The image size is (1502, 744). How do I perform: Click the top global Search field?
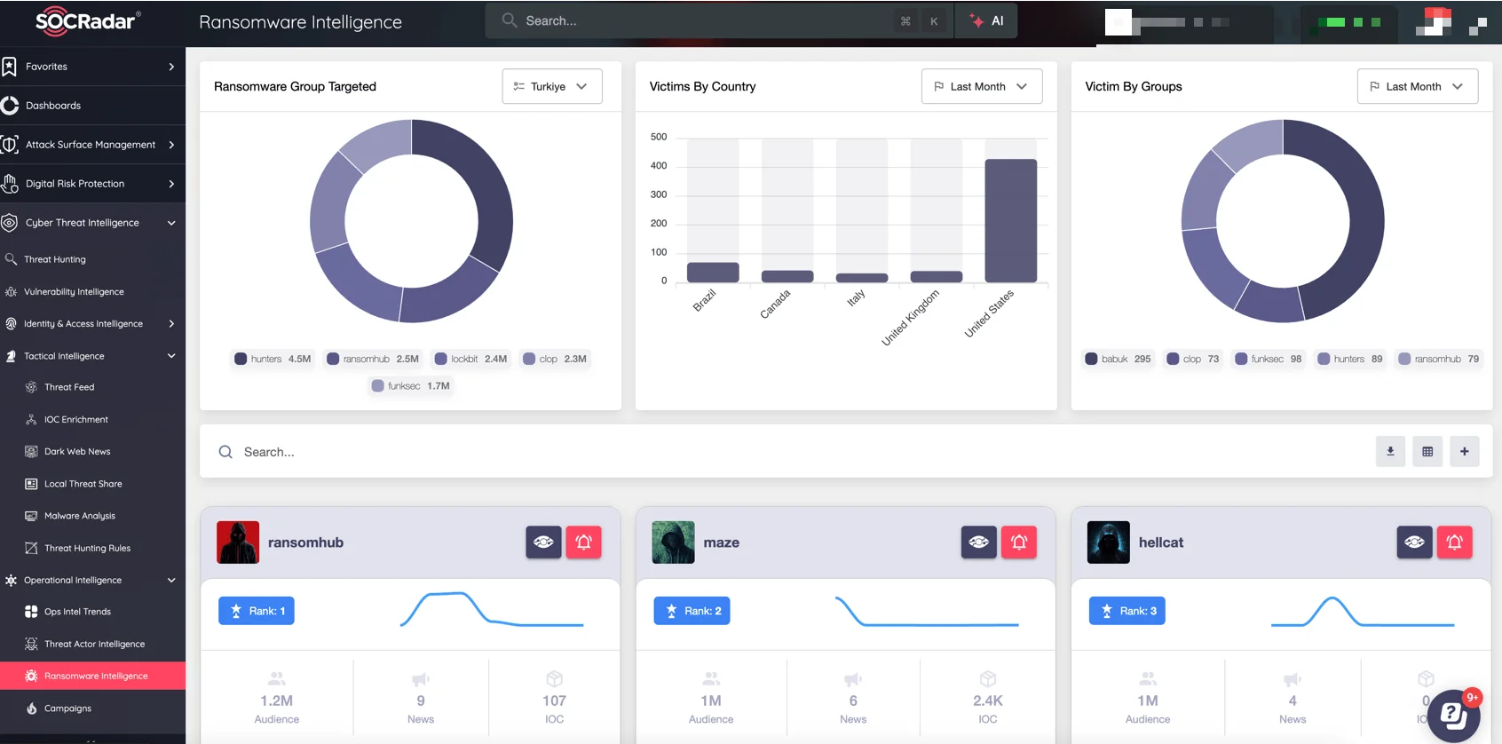pos(719,20)
